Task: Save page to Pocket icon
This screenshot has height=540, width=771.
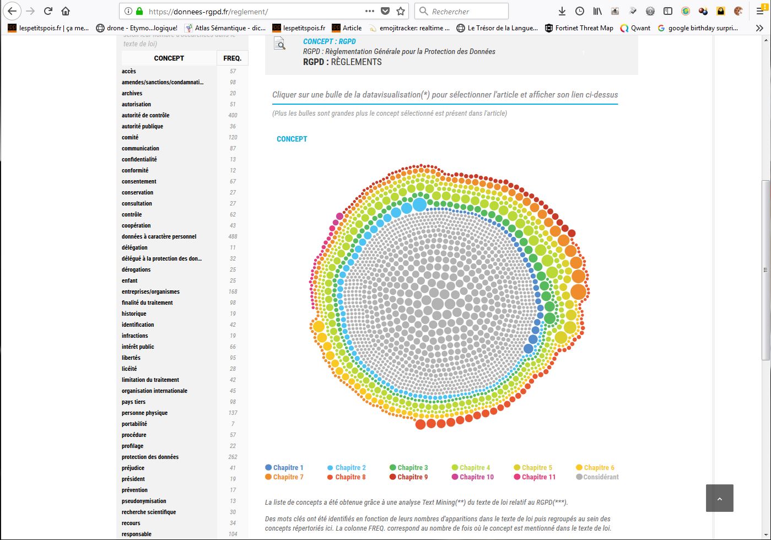Action: pos(385,11)
